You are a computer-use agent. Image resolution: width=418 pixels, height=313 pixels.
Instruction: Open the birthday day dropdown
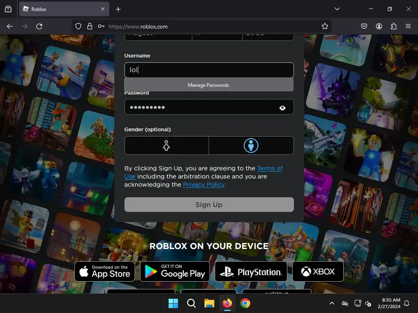click(x=217, y=37)
